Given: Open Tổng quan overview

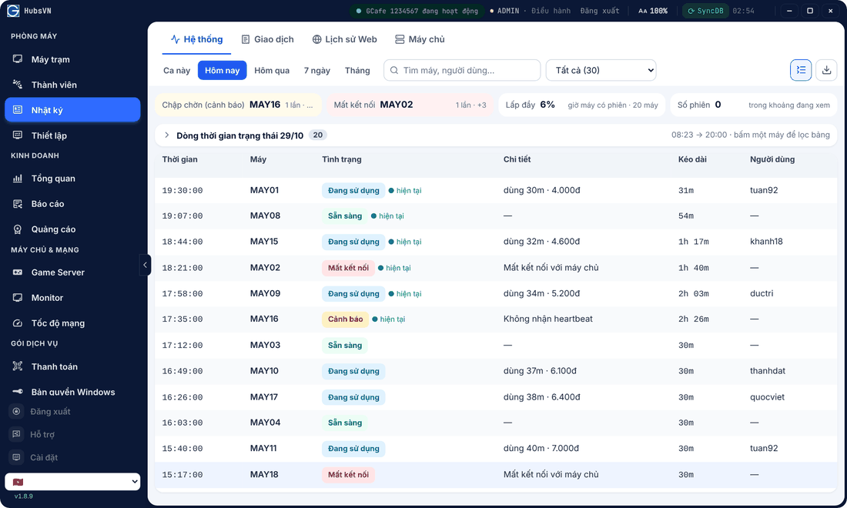Looking at the screenshot, I should pyautogui.click(x=72, y=179).
